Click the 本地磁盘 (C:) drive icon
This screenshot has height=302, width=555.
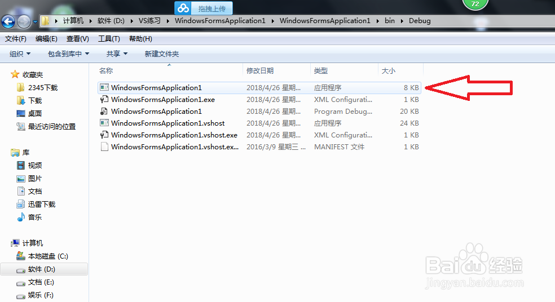[x=21, y=256]
